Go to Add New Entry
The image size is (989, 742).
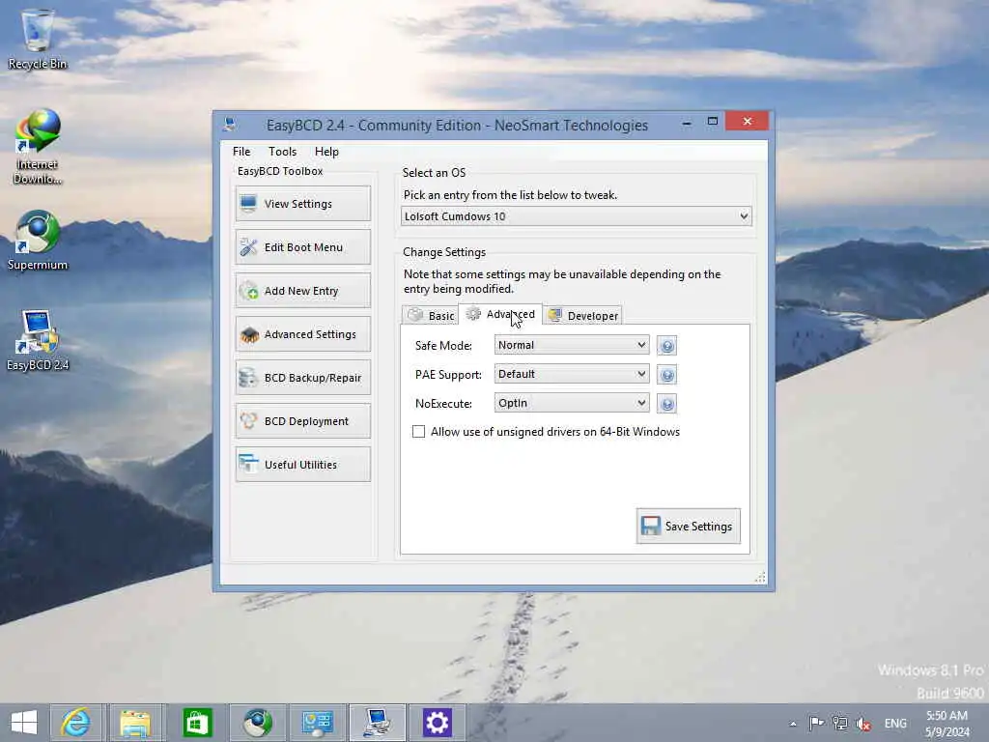point(302,291)
